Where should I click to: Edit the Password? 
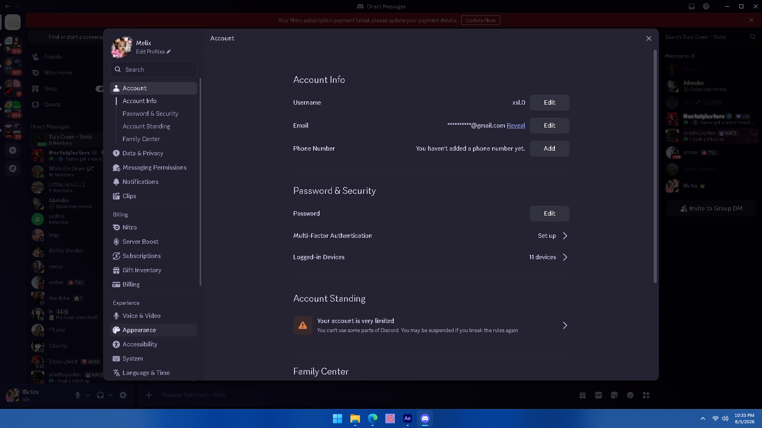click(550, 214)
